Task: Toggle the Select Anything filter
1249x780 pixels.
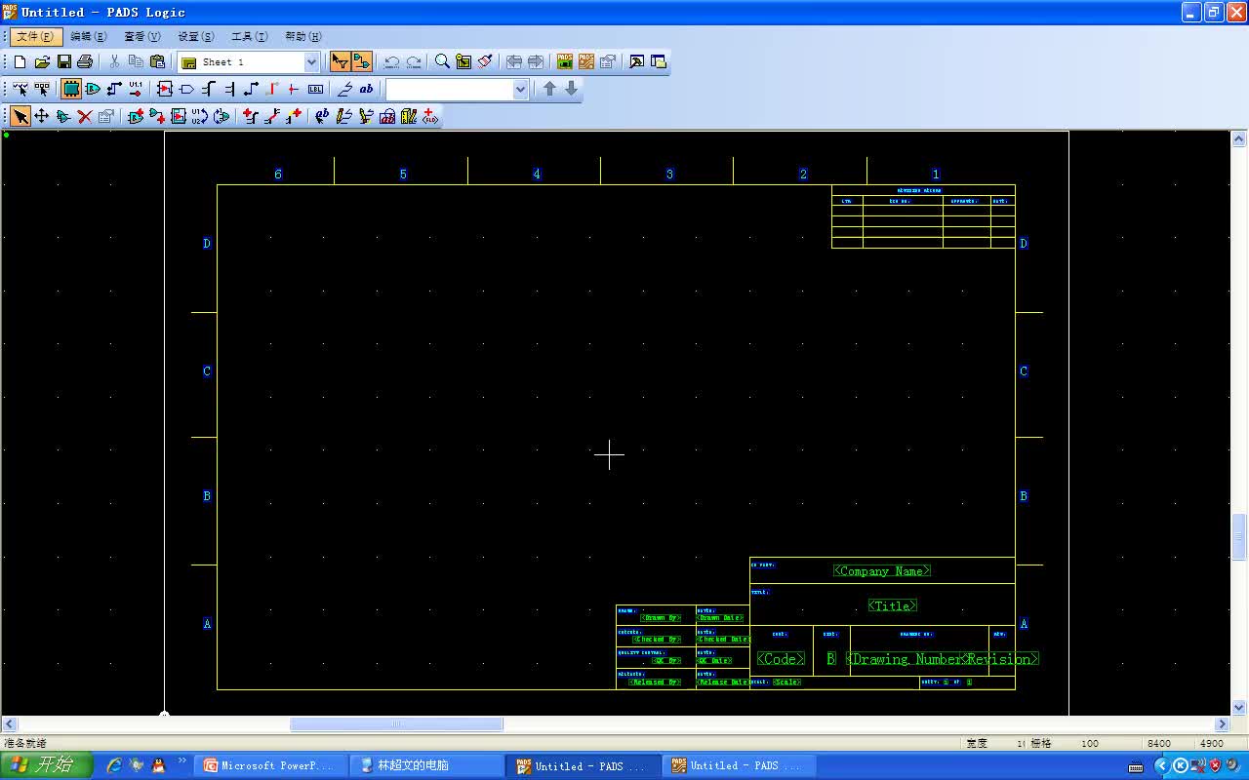Action: pyautogui.click(x=20, y=89)
